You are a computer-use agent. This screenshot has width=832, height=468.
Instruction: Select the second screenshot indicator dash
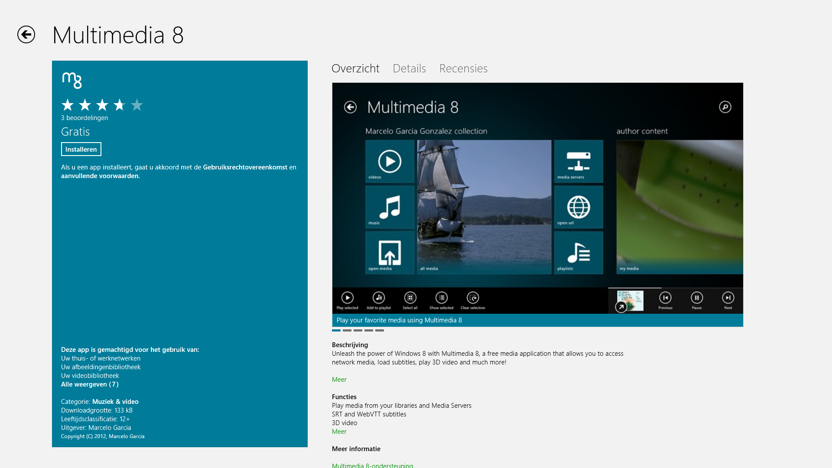pos(347,330)
